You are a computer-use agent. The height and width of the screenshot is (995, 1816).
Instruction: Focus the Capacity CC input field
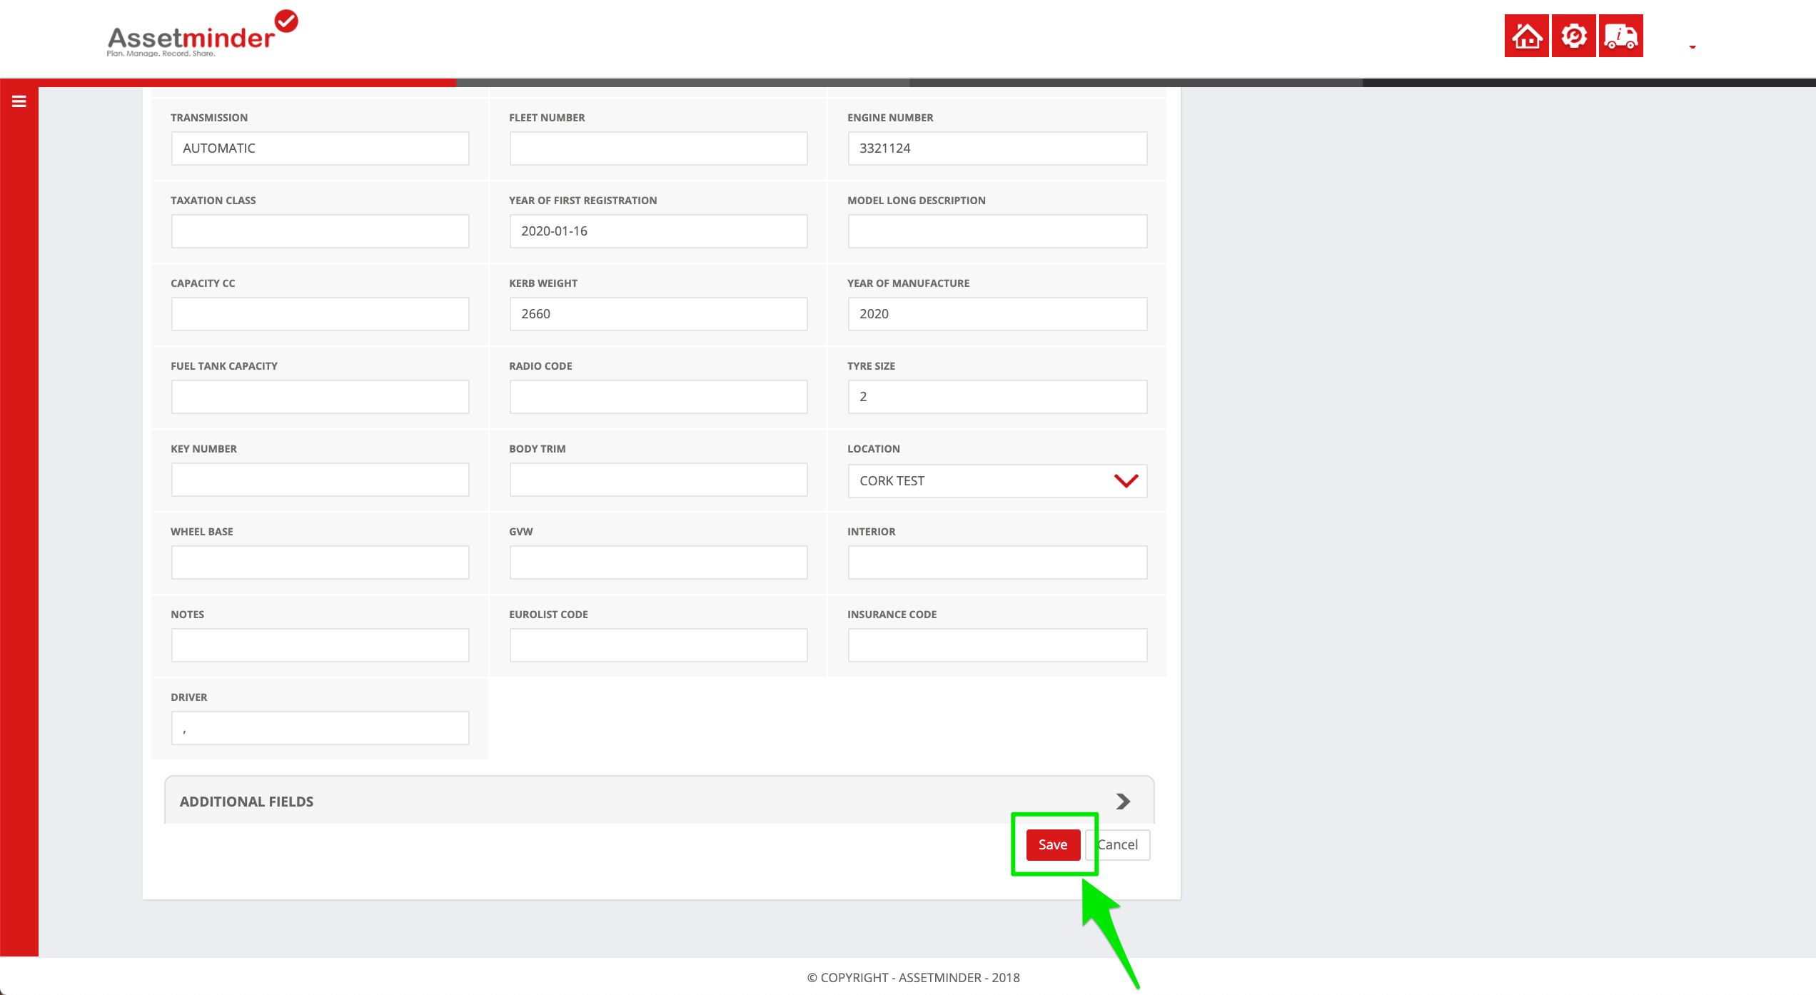pos(320,314)
